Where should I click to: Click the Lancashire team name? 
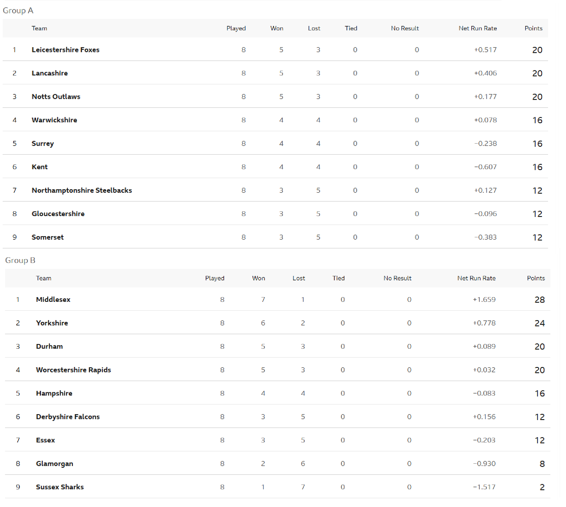[50, 73]
